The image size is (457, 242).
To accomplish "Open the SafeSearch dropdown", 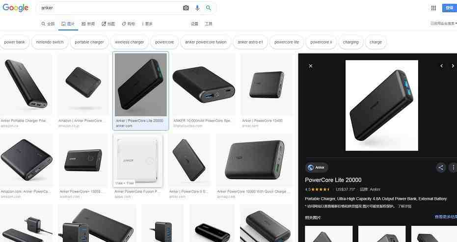I will (443, 24).
